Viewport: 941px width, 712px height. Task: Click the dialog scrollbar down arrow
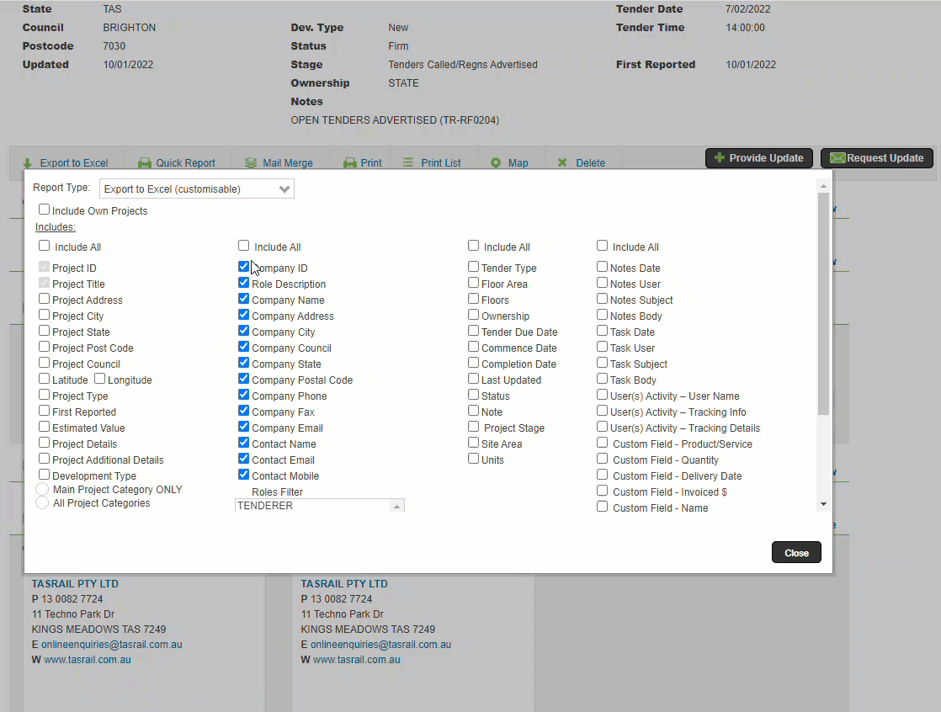point(823,504)
